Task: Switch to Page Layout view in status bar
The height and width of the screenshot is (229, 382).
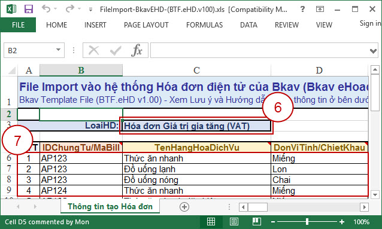Action: [234, 222]
